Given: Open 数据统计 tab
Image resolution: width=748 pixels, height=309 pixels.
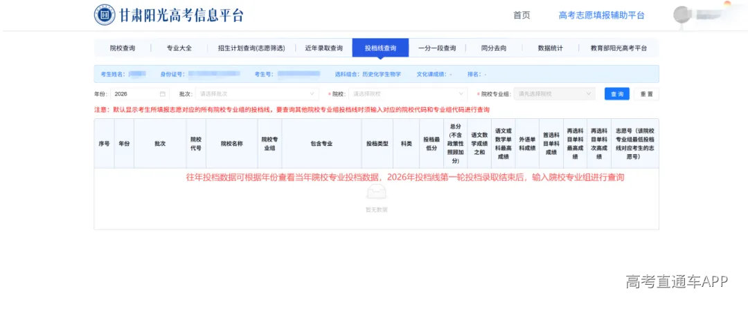Looking at the screenshot, I should (x=551, y=48).
